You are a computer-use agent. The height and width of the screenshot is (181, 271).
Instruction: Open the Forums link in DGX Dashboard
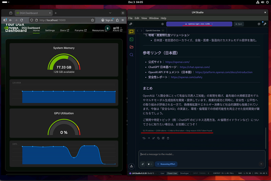coord(81,30)
